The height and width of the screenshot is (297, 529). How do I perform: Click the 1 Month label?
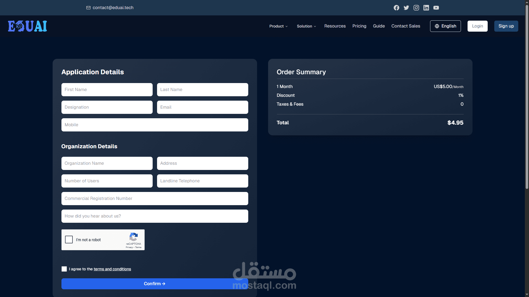coord(285,87)
